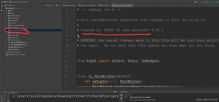Open the user account icon dropdown
Image resolution: width=219 pixels, height=102 pixels.
(x=196, y=2)
